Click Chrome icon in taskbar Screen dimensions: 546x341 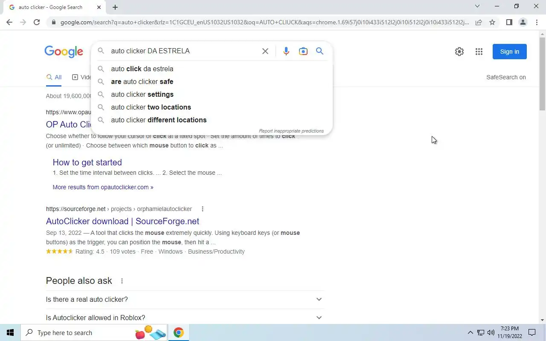click(x=179, y=332)
